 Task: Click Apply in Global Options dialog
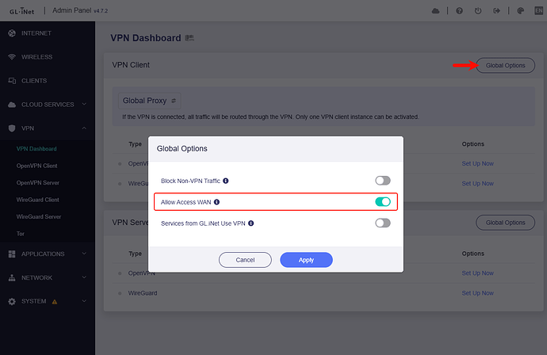point(306,260)
